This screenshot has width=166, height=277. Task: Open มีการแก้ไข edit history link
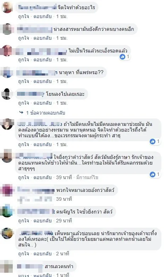pyautogui.click(x=87, y=177)
